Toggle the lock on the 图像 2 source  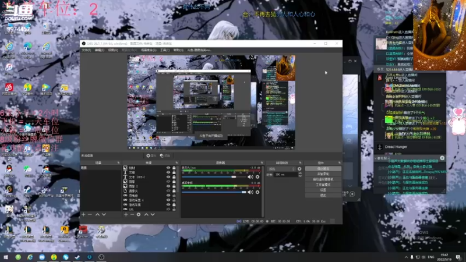[x=174, y=186]
